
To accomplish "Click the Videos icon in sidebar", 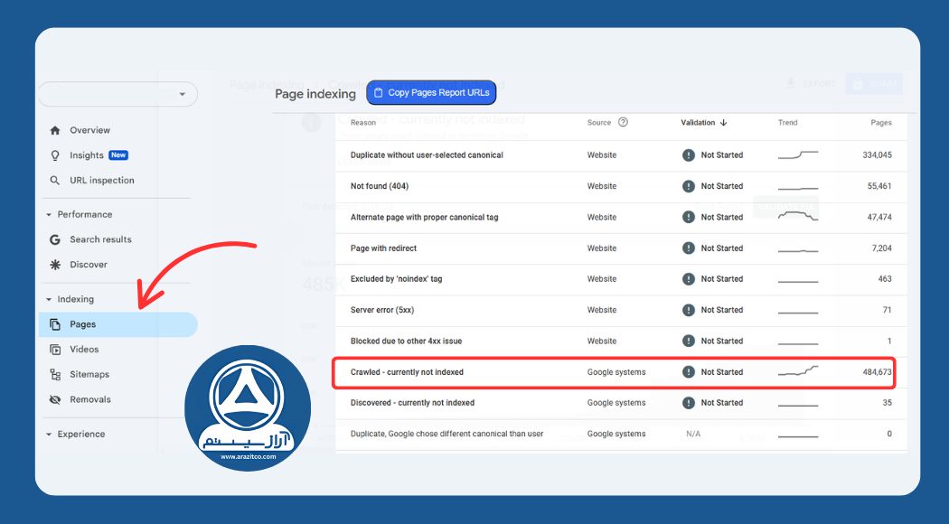I will (55, 350).
